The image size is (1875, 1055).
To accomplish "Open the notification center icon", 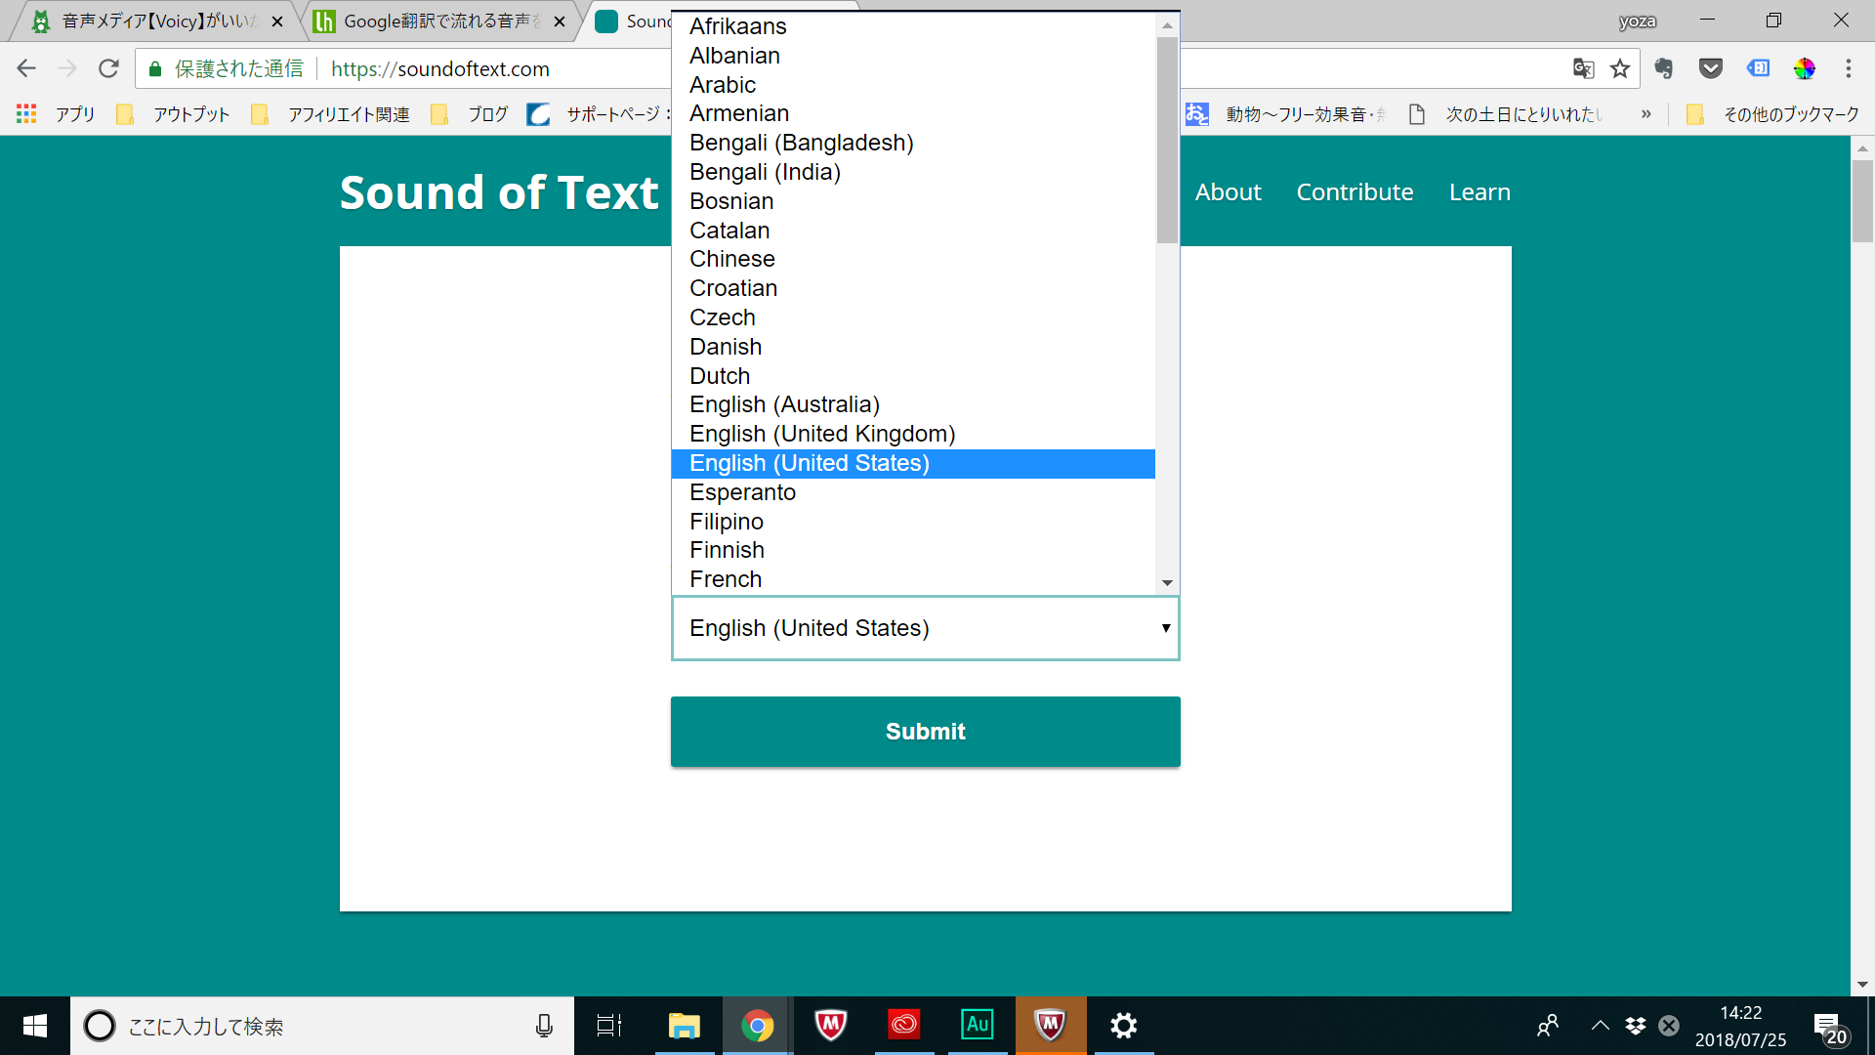I will 1830,1028.
